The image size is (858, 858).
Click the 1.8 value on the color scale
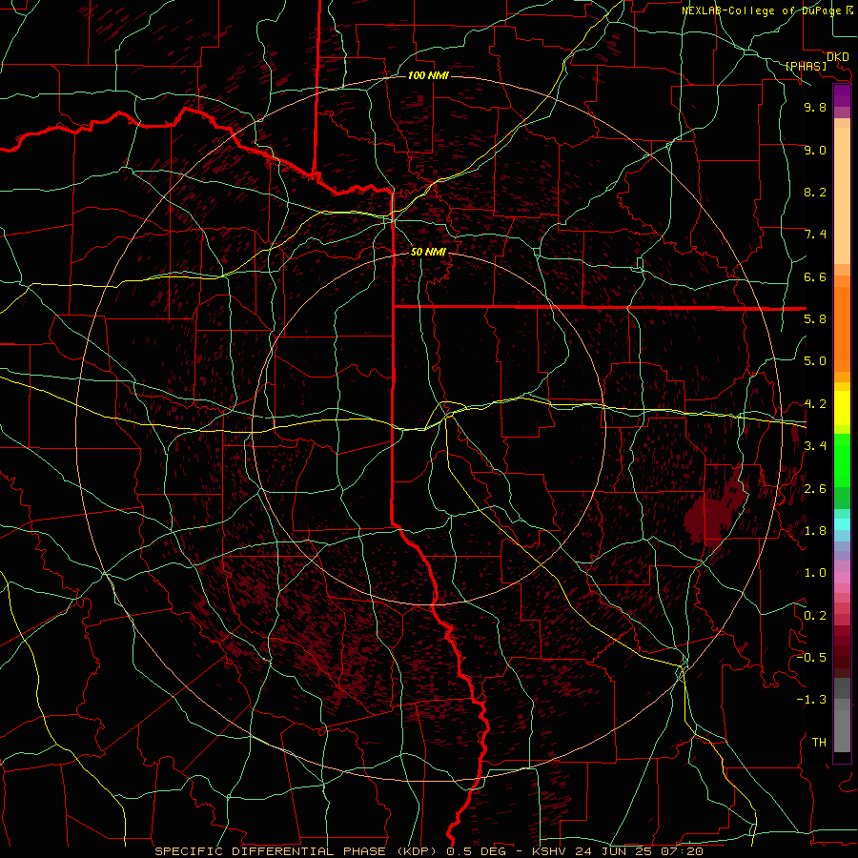pos(815,531)
